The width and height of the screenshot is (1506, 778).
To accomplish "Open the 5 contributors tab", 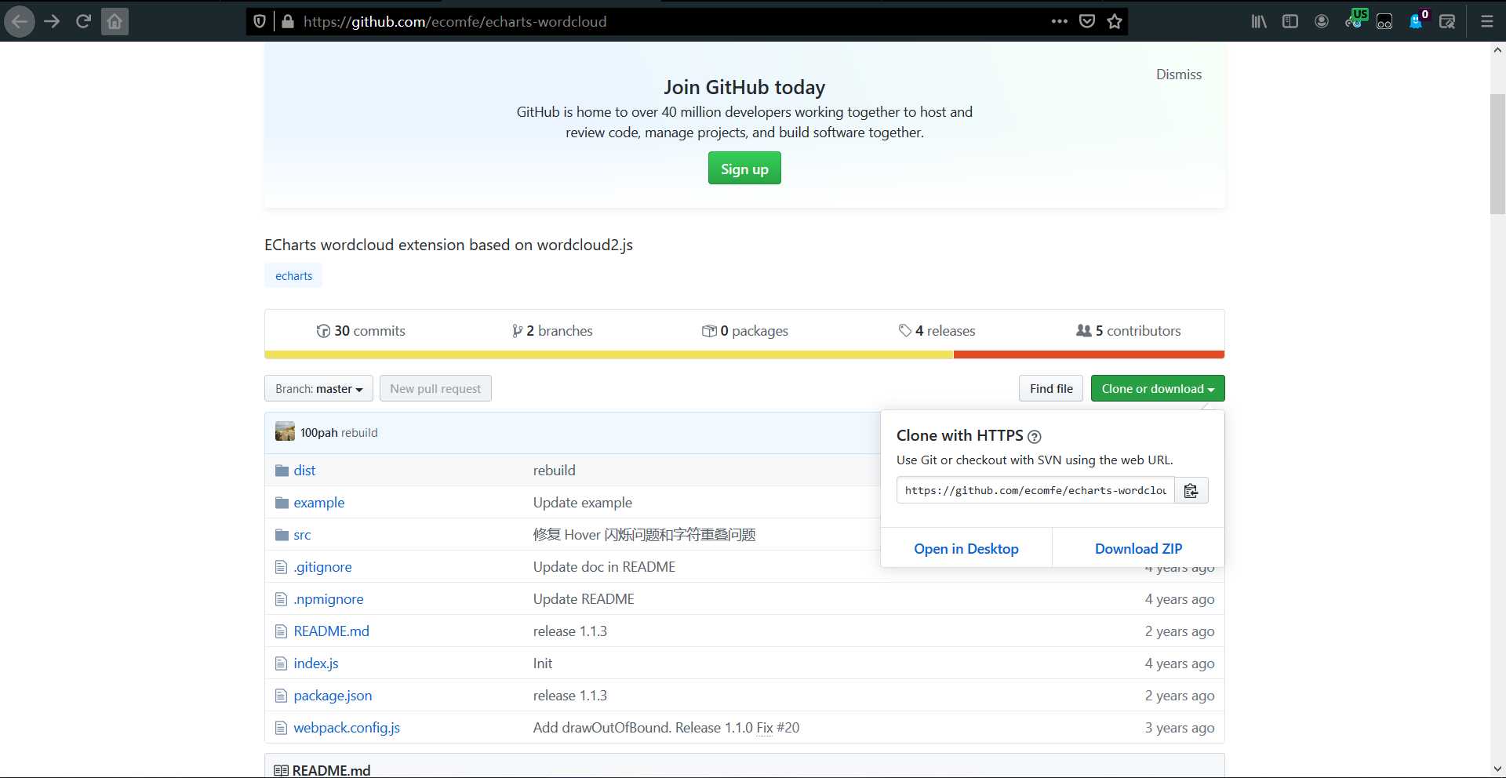I will (x=1128, y=331).
